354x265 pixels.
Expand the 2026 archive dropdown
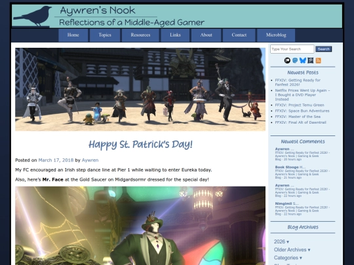[281, 241]
